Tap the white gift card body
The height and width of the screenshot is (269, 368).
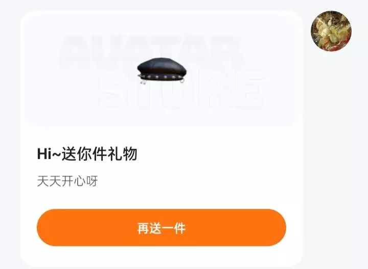point(162,139)
